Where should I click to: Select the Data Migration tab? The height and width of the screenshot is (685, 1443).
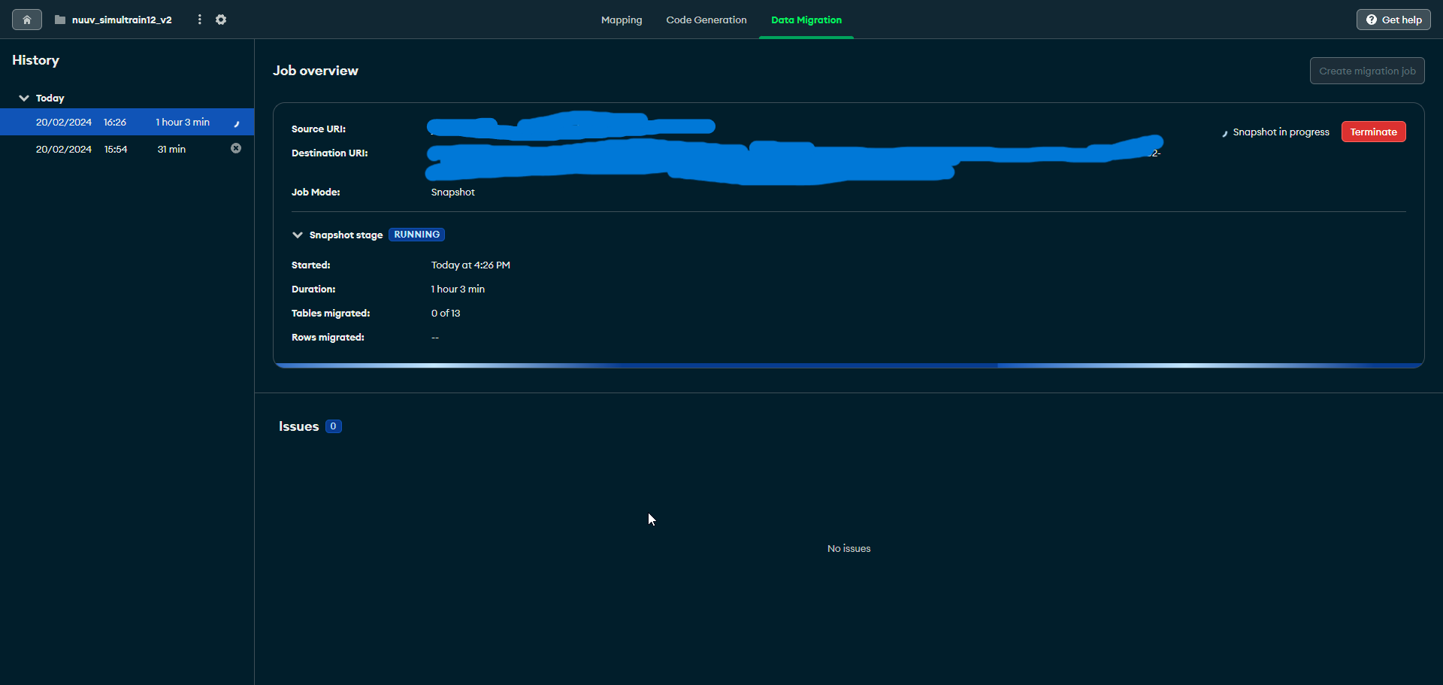point(806,20)
